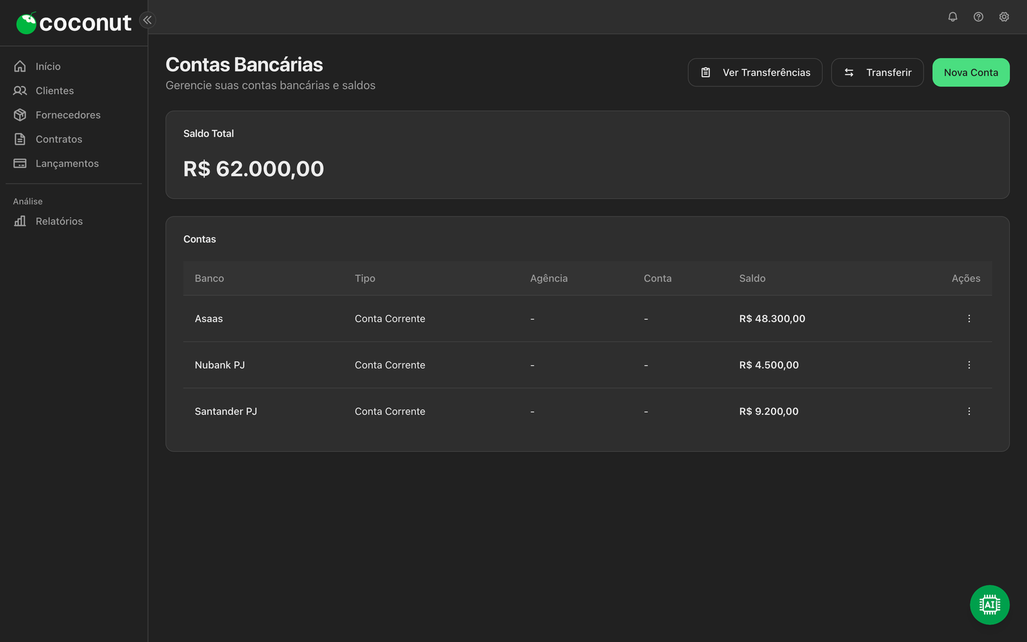The image size is (1027, 642).
Task: Select the Santander PJ bank name
Action: click(225, 411)
